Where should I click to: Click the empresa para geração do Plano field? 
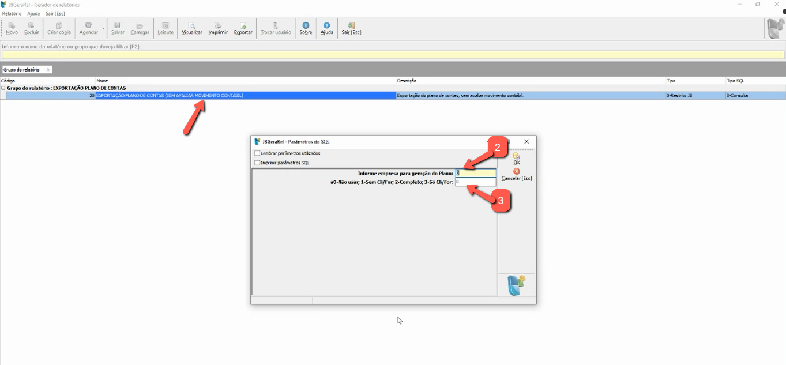click(475, 173)
